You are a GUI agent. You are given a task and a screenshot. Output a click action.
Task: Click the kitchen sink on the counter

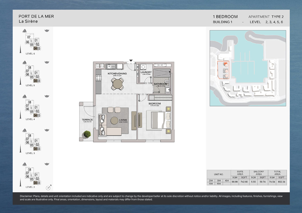tap(110, 66)
